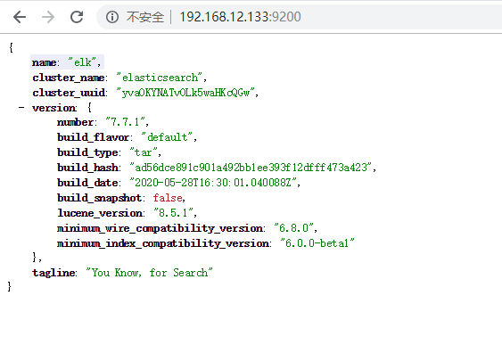The image size is (502, 345).
Task: Select the red false value
Action: [168, 198]
